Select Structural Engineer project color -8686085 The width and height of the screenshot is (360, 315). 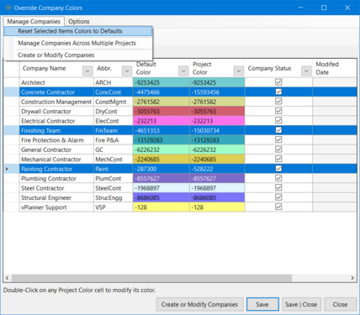pos(217,197)
